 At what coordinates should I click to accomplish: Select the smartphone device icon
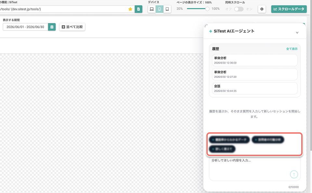click(159, 9)
